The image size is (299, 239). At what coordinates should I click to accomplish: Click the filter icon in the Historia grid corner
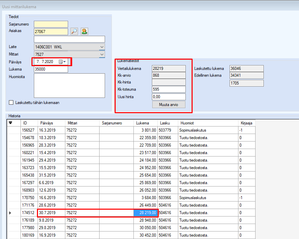11,123
